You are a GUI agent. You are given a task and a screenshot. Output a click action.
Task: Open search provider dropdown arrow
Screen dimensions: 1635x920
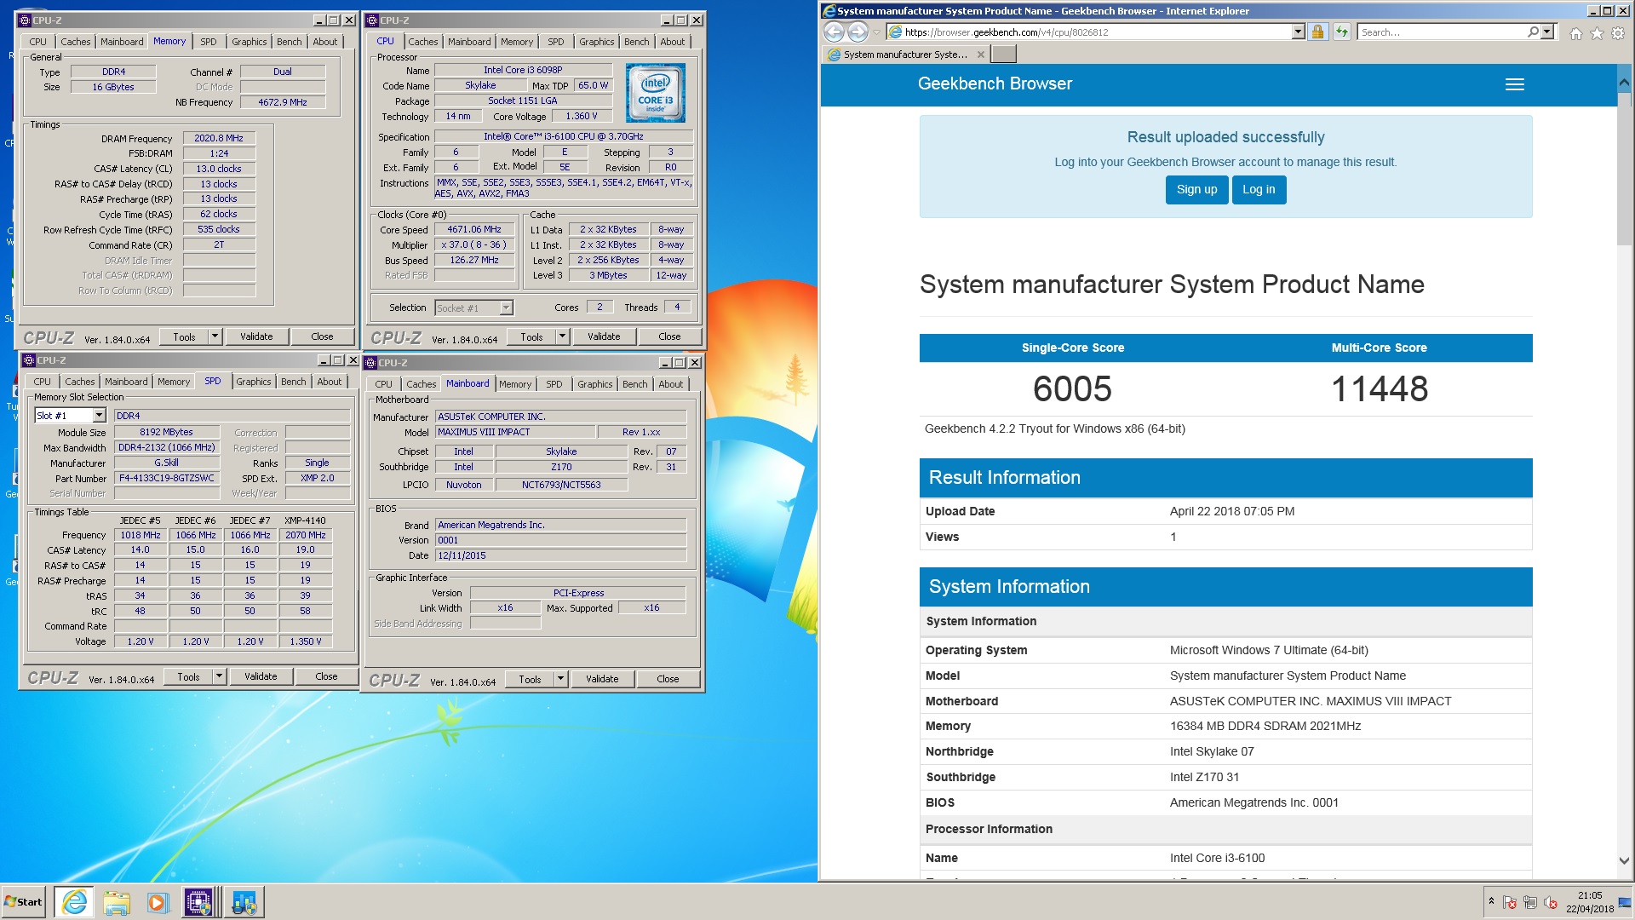(x=1547, y=32)
